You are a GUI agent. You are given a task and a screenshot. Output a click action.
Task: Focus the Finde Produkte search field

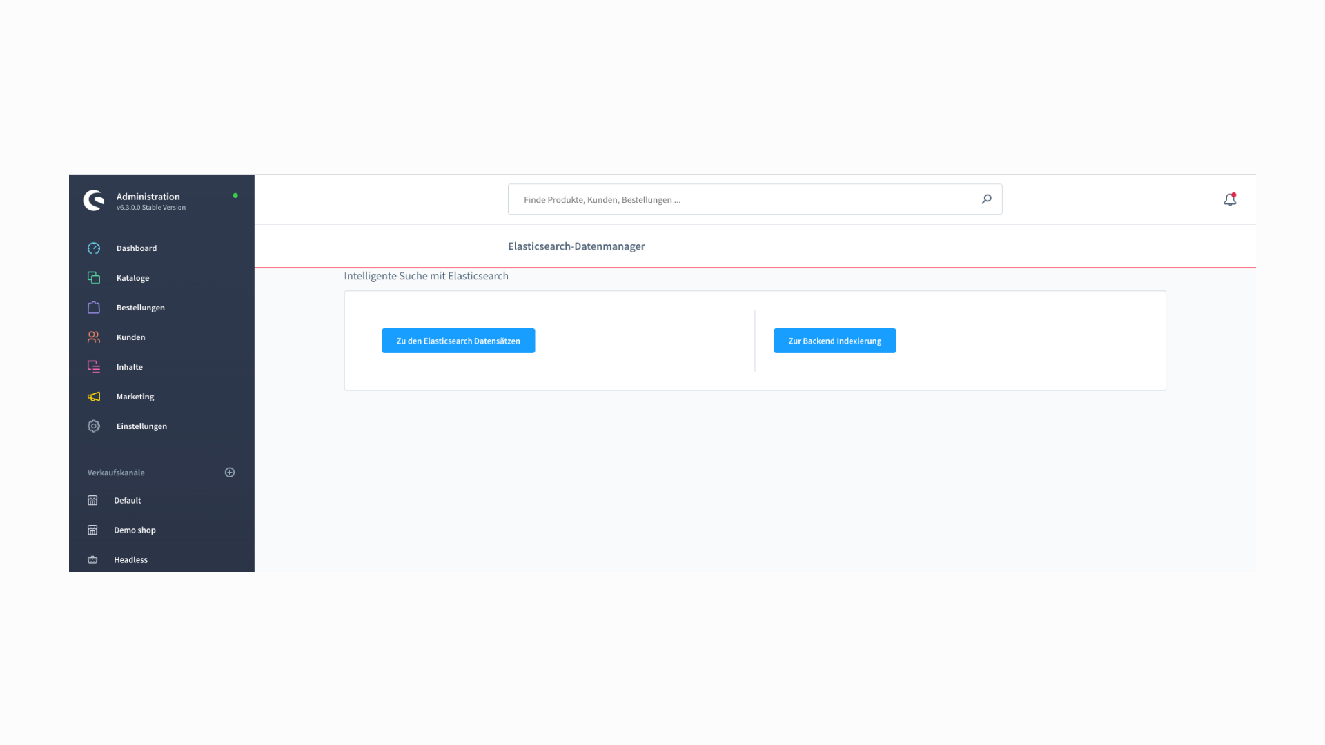[x=745, y=200]
